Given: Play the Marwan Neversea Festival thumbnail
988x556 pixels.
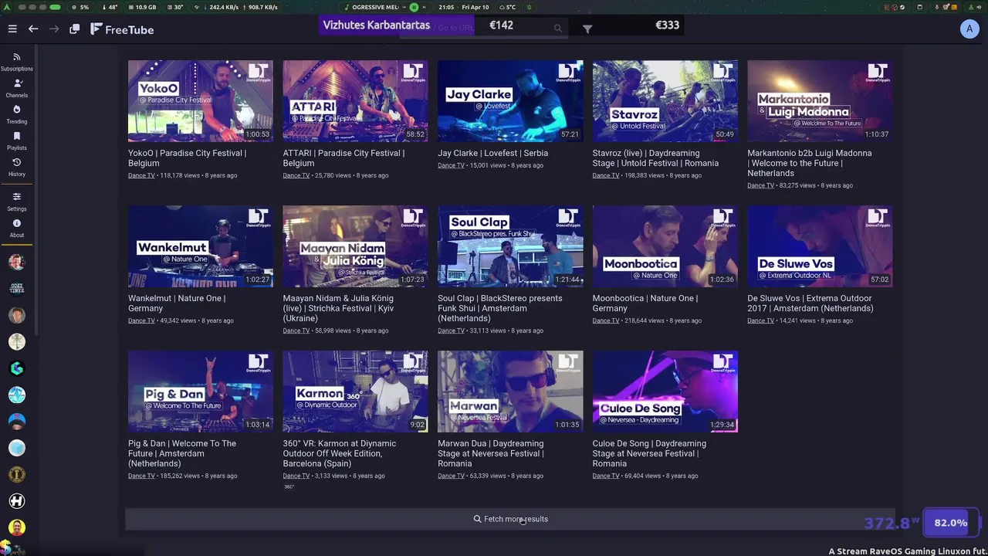Looking at the screenshot, I should pyautogui.click(x=510, y=392).
